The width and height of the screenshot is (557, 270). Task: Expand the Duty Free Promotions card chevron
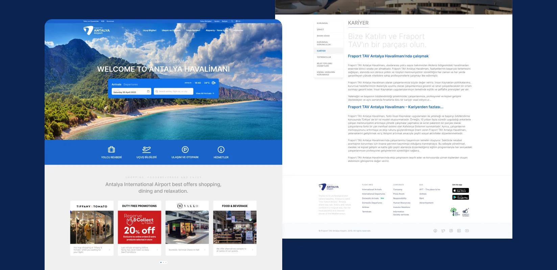click(x=157, y=250)
